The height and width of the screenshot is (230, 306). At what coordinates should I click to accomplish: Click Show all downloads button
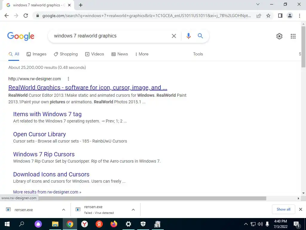point(283,209)
